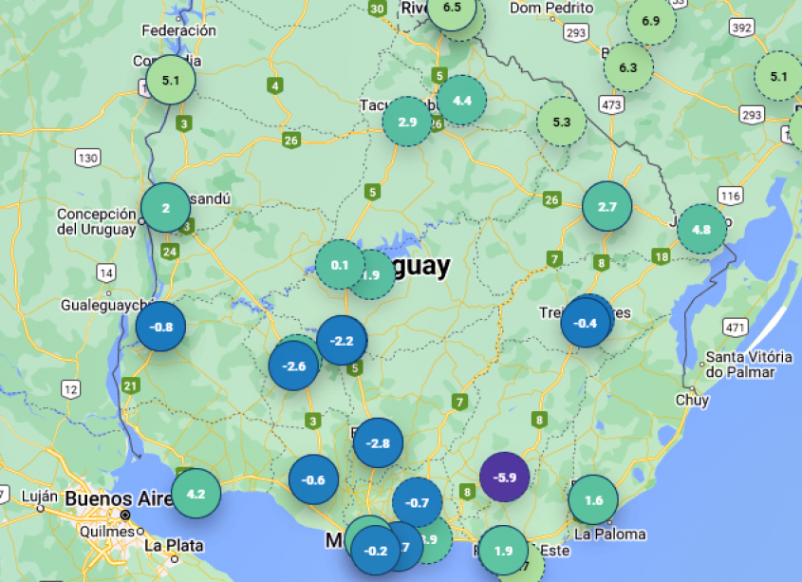Open the -0.8 marker near Gualeguaychú

(x=160, y=327)
